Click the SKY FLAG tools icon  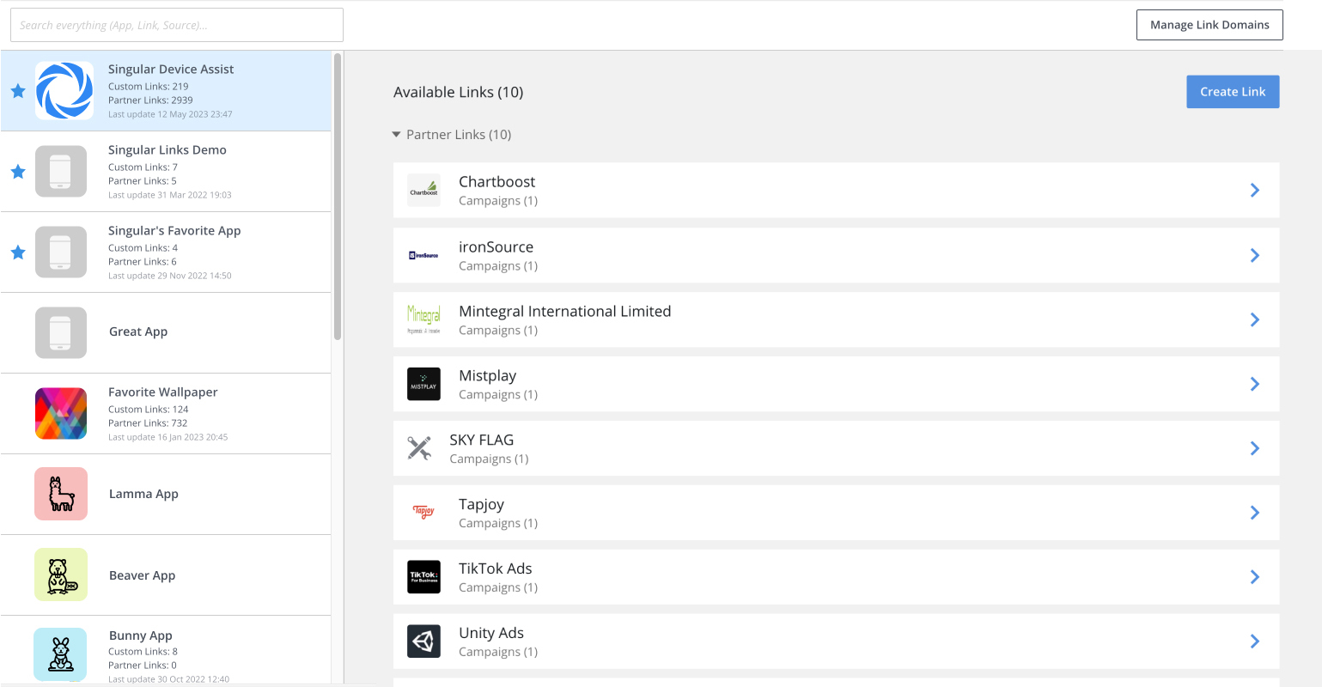coord(419,448)
